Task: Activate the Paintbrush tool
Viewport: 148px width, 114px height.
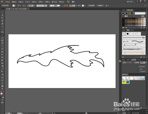Action: pyautogui.click(x=2, y=35)
